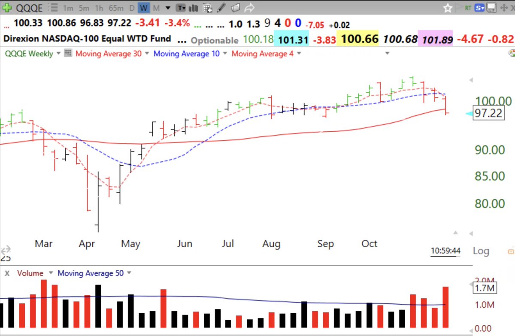Switch to Monthly (M) timeframe
The height and width of the screenshot is (336, 515).
156,8
